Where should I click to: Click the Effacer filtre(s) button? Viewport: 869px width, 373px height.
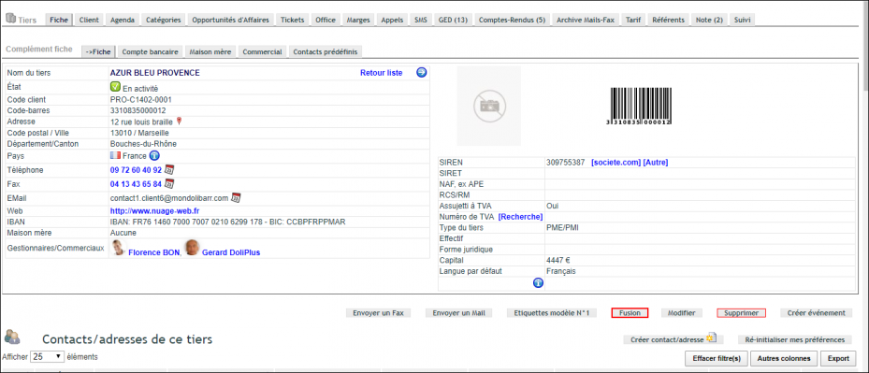click(717, 359)
